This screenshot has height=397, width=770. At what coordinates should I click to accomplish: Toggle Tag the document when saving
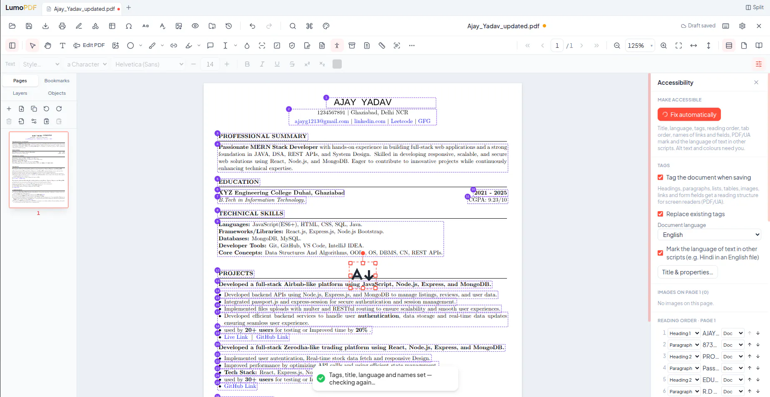tap(660, 178)
